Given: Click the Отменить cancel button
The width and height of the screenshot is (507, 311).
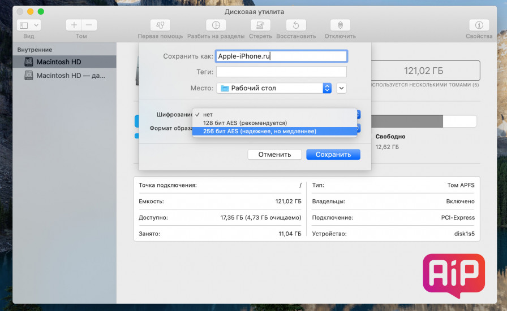Looking at the screenshot, I should [x=274, y=155].
